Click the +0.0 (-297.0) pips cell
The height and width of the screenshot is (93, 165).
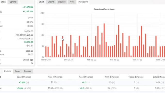tap(86, 88)
